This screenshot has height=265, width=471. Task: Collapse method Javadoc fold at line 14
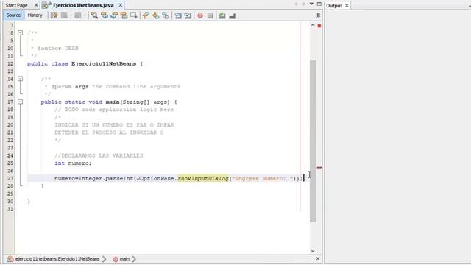20,79
